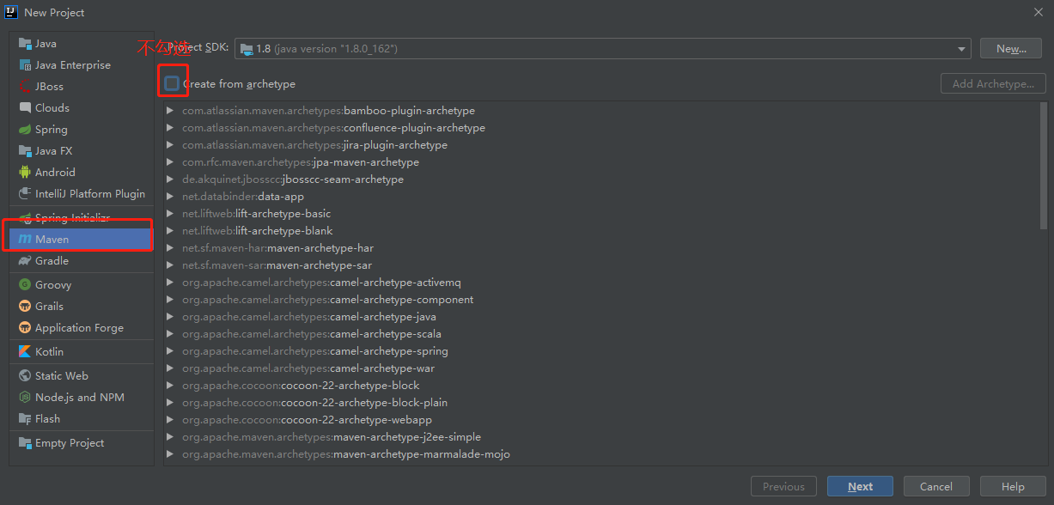Expand net.databinder data-app entry

pos(171,197)
